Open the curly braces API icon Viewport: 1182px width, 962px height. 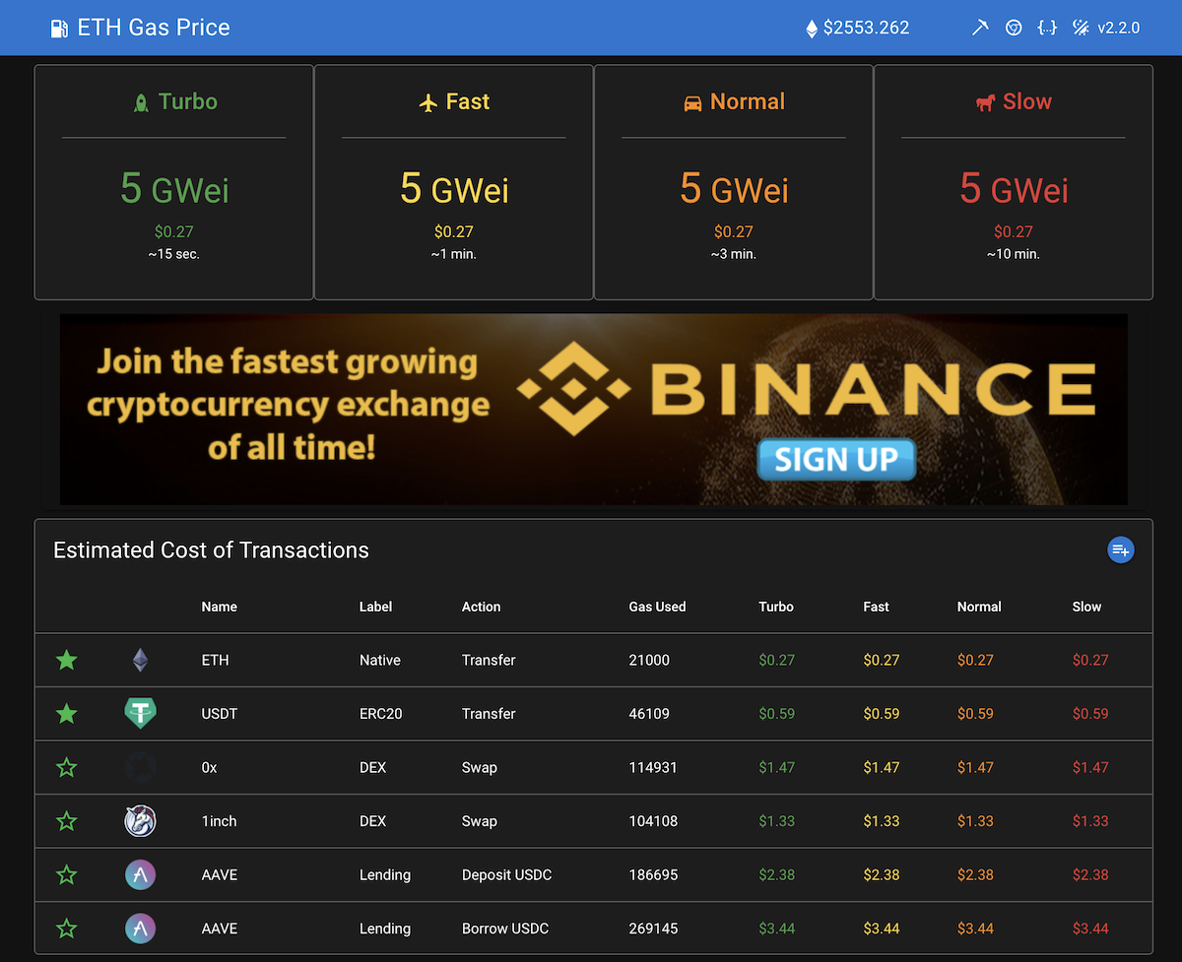click(1047, 28)
